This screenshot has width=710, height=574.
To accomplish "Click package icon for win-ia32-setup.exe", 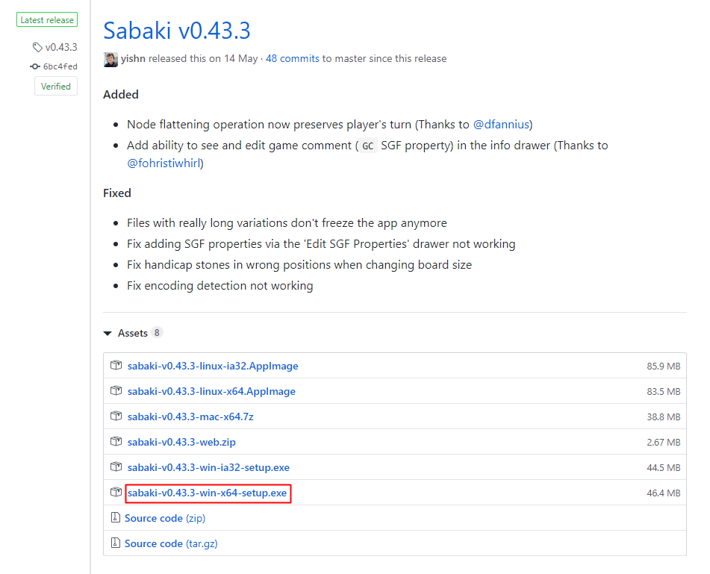I will [116, 467].
